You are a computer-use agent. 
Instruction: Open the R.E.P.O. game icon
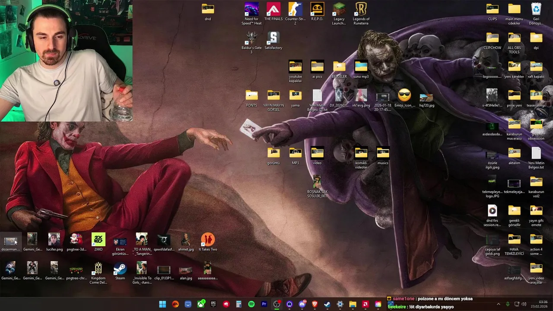pyautogui.click(x=317, y=12)
